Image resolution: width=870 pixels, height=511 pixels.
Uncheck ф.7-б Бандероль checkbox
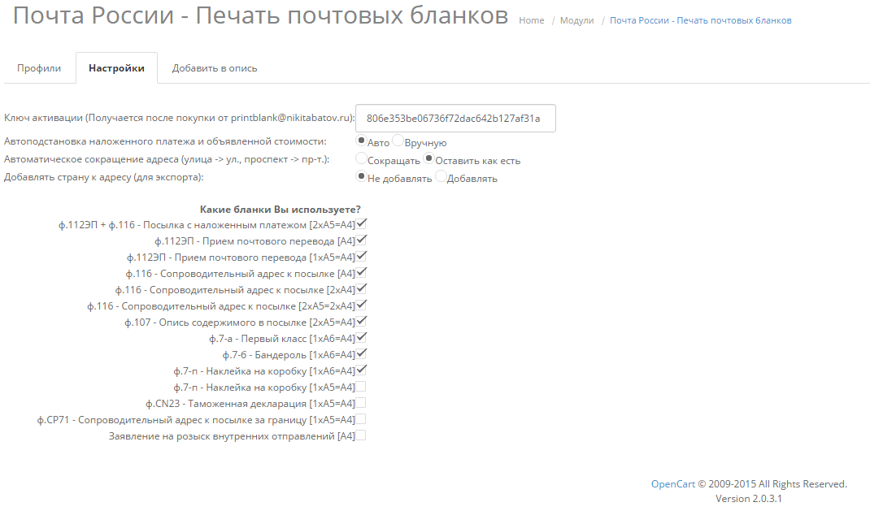[361, 353]
